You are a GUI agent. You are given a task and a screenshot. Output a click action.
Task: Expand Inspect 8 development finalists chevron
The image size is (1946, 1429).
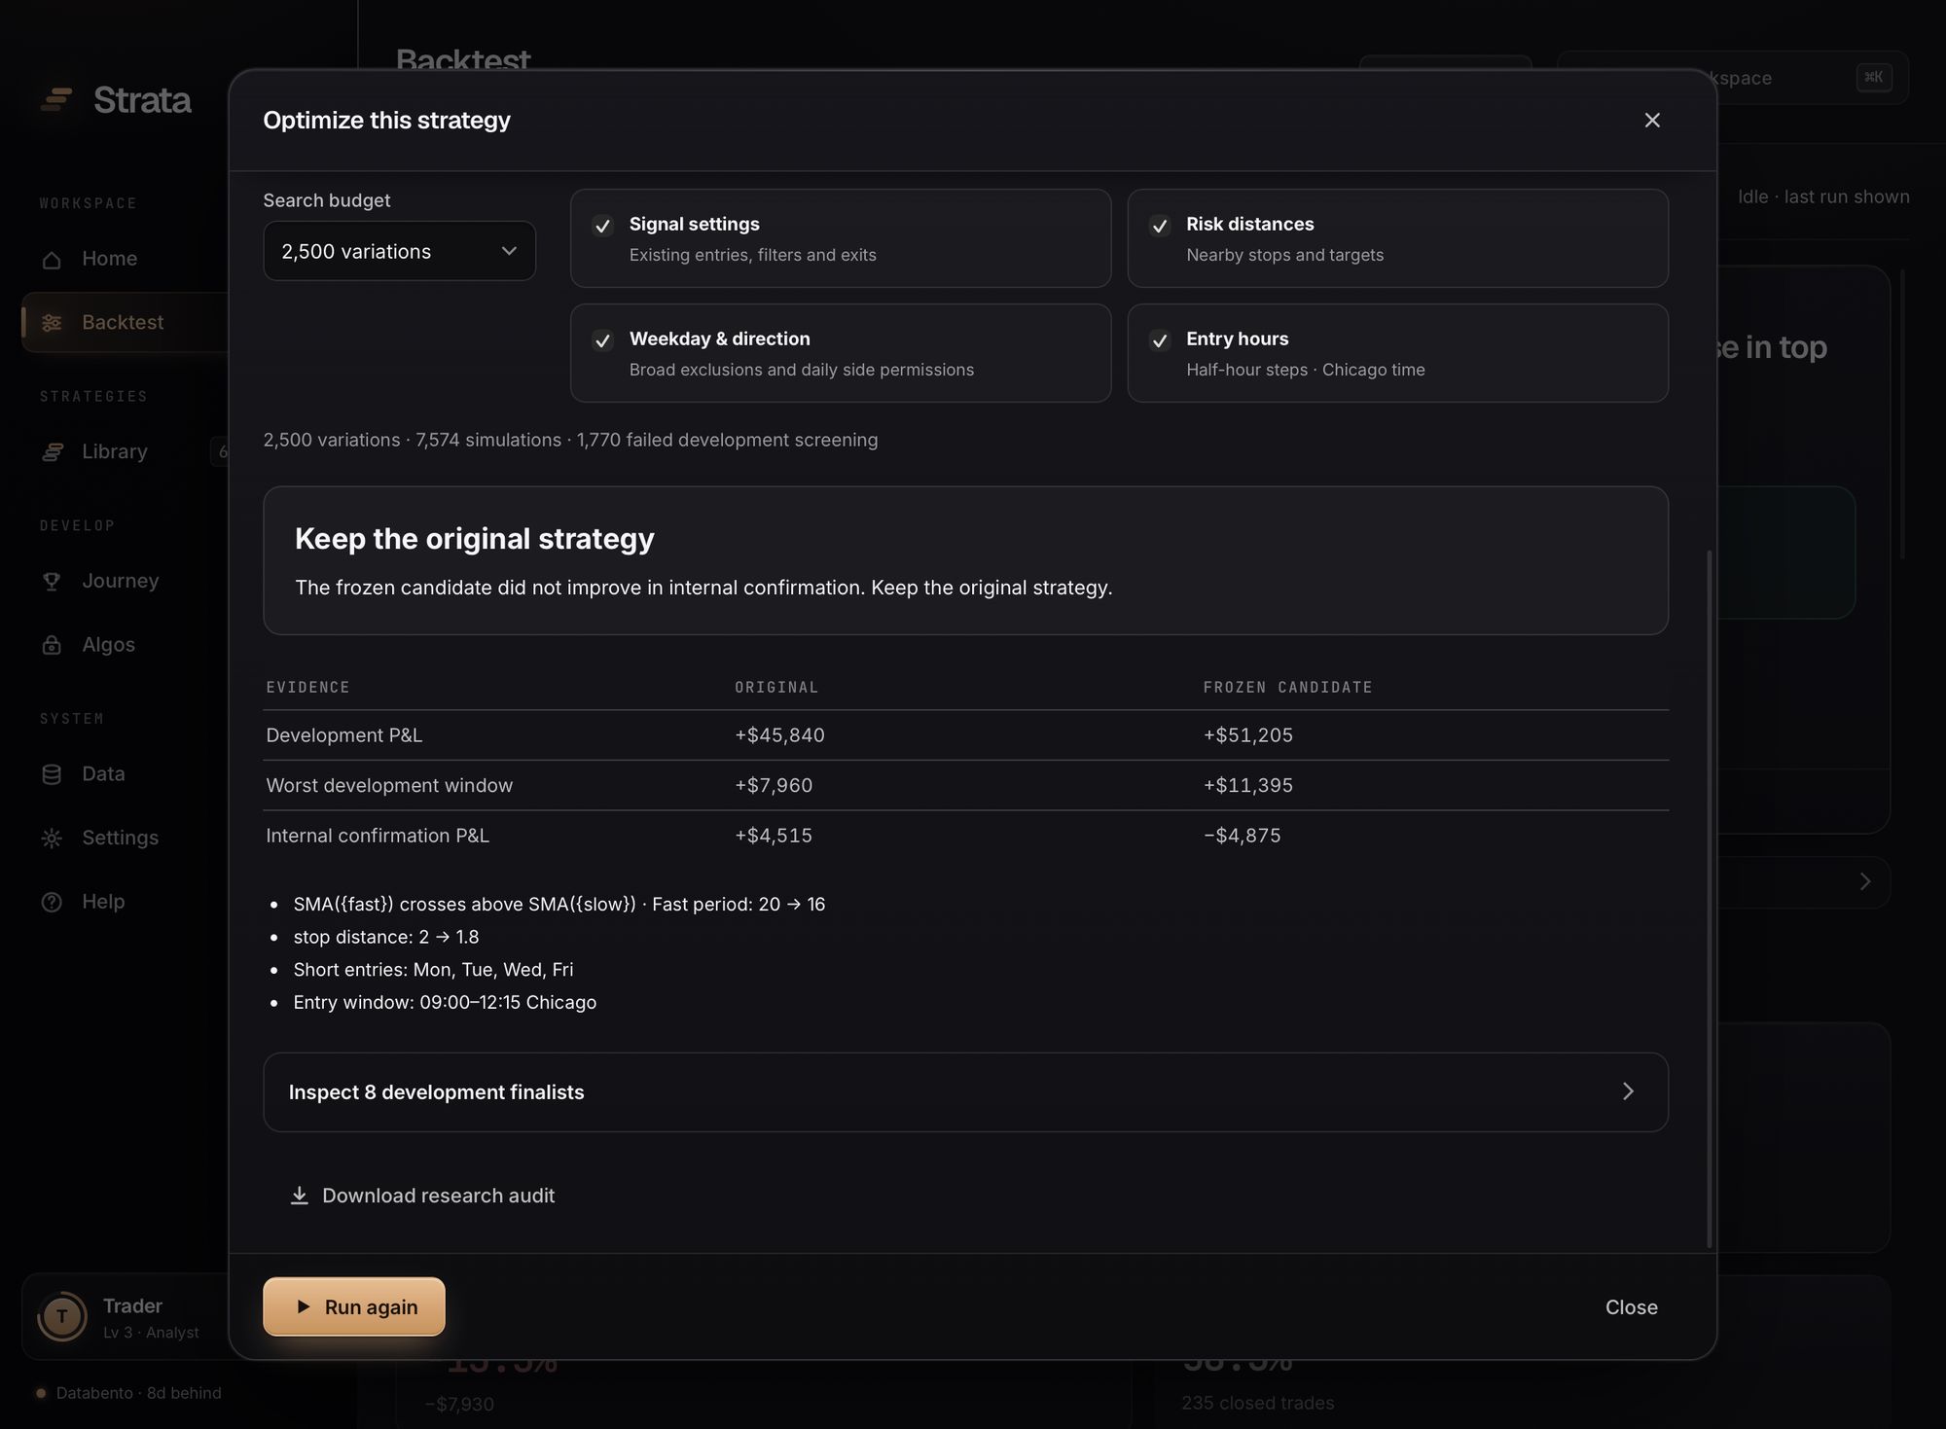point(1628,1091)
